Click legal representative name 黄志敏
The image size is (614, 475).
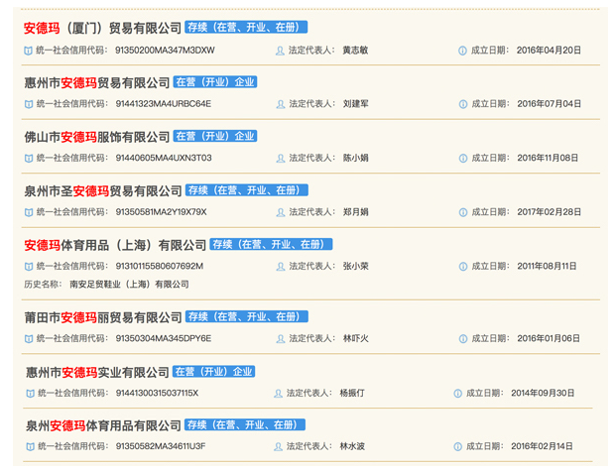[355, 51]
